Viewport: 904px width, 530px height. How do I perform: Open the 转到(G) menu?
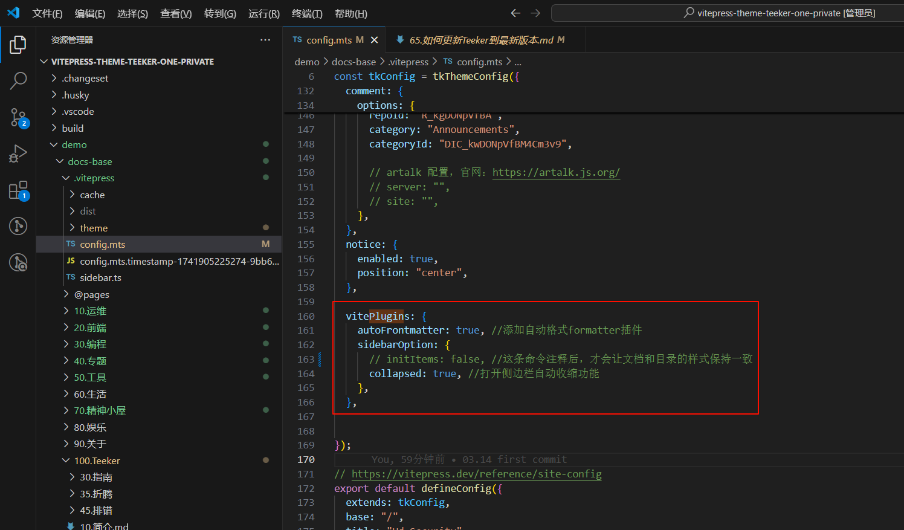pyautogui.click(x=220, y=13)
